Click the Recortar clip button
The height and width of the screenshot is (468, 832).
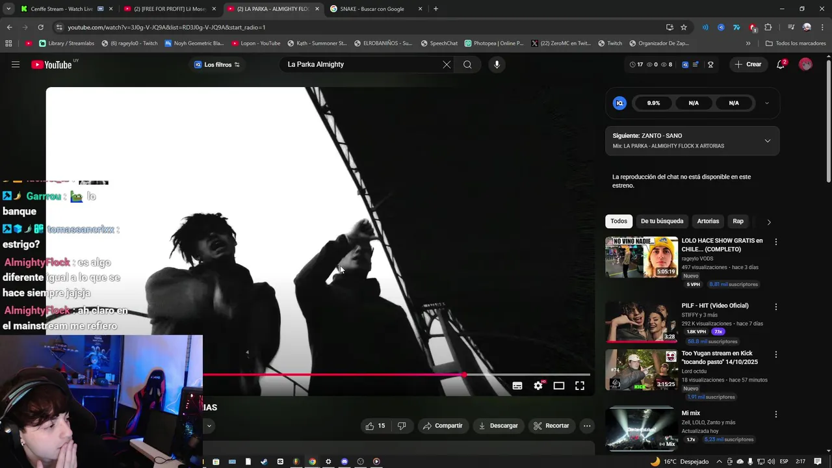tap(551, 426)
